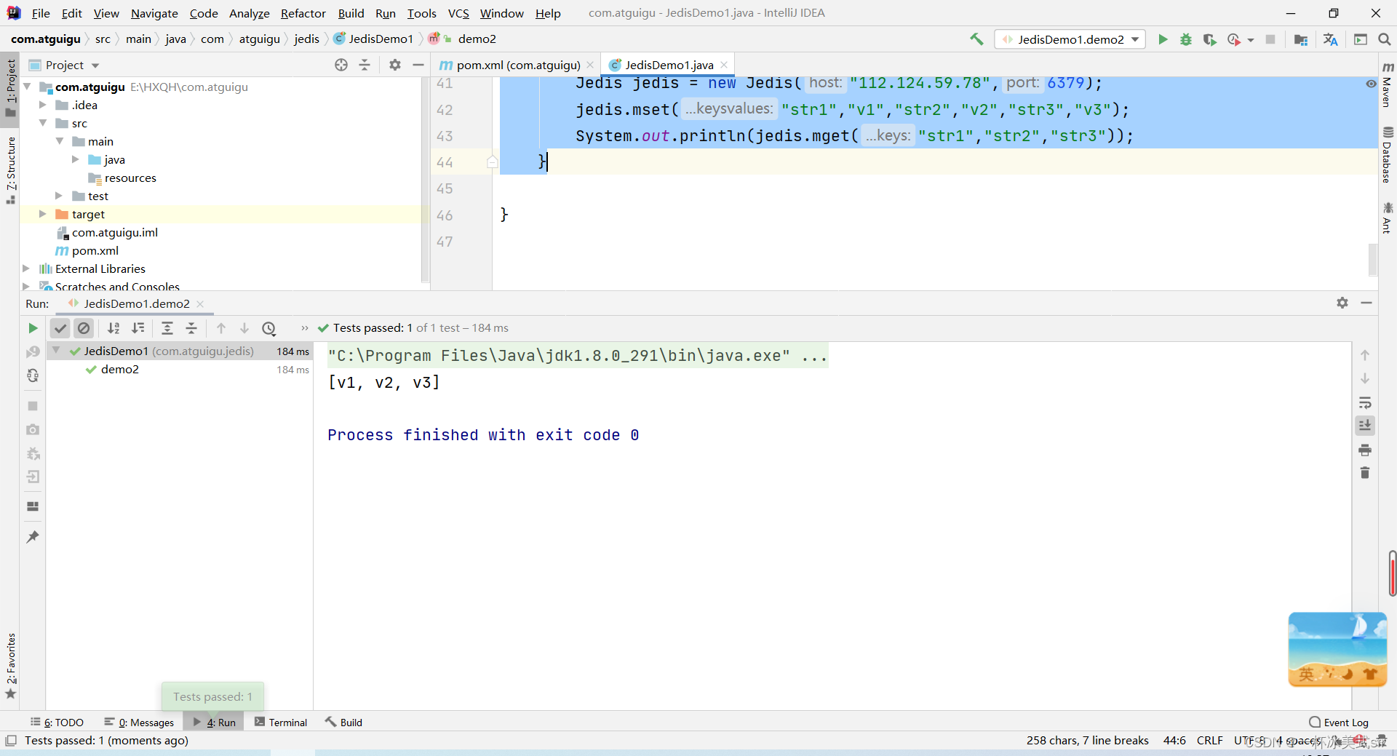The image size is (1397, 756).
Task: Start debugging with the bug icon
Action: [1186, 39]
